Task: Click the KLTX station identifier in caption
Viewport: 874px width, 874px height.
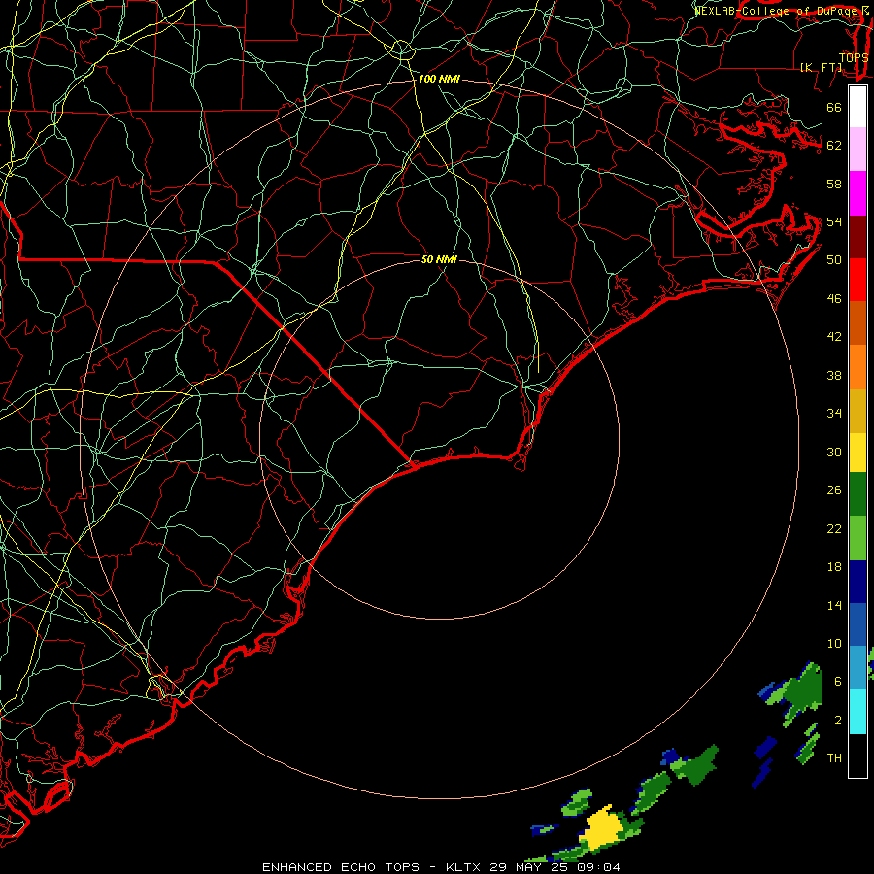Action: coord(464,867)
